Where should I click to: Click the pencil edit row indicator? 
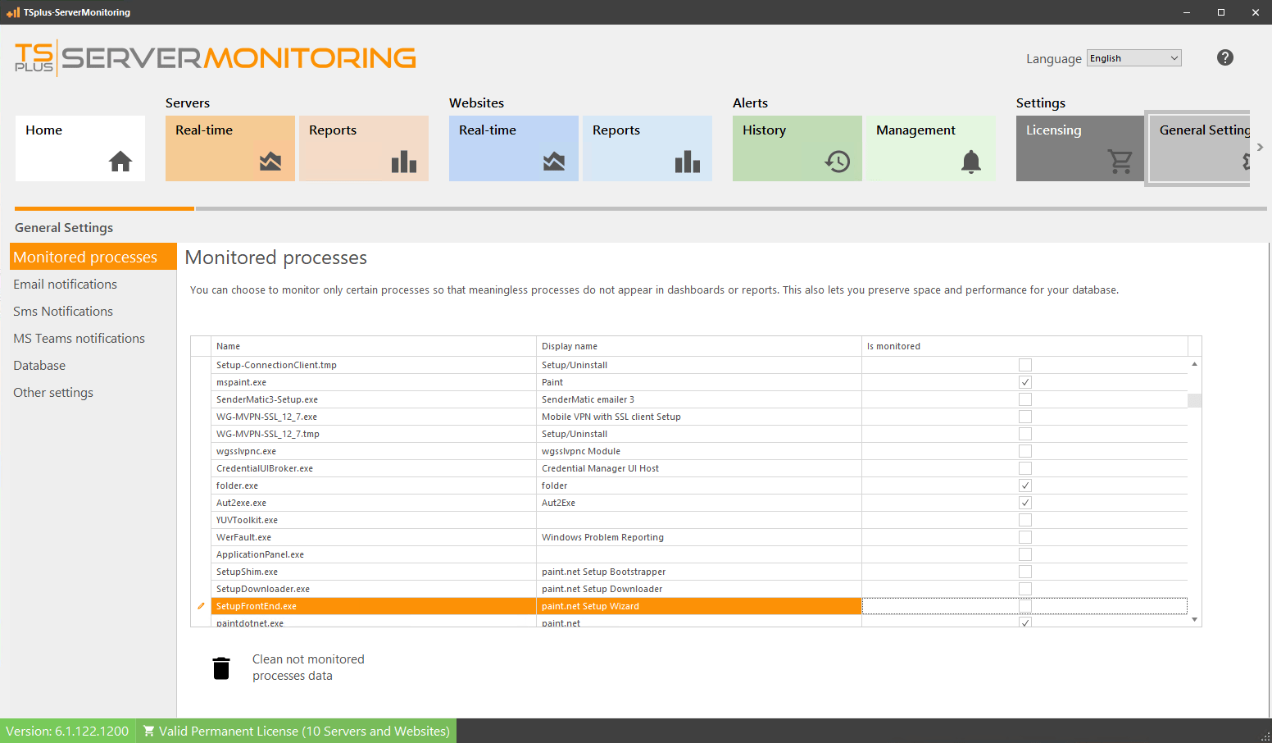[201, 606]
